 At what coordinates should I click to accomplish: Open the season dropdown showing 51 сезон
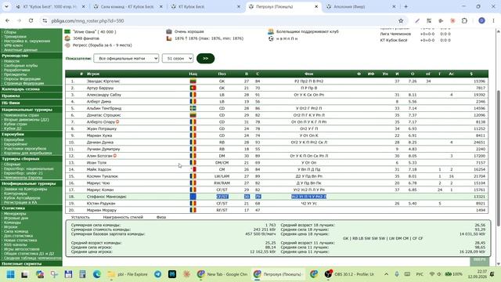[x=178, y=59]
